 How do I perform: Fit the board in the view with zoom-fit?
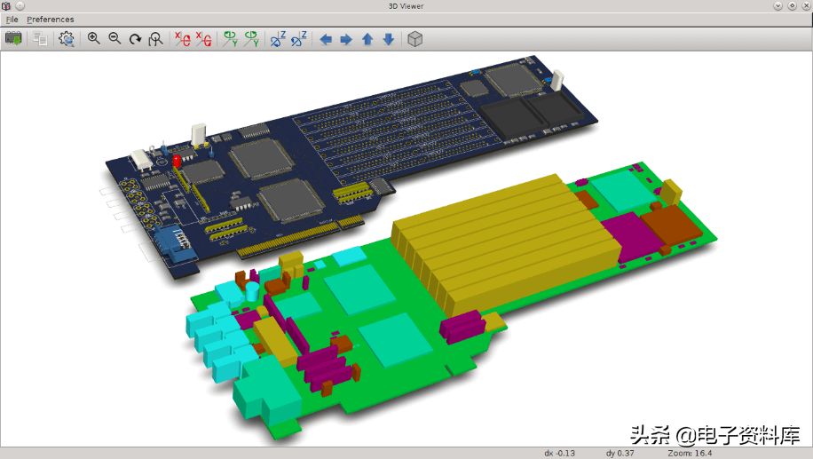[156, 39]
